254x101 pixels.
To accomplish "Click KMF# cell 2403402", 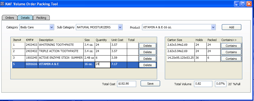I will coord(32,52).
